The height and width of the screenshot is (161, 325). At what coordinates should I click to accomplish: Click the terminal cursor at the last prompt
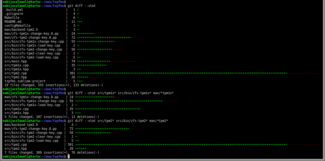click(69, 157)
